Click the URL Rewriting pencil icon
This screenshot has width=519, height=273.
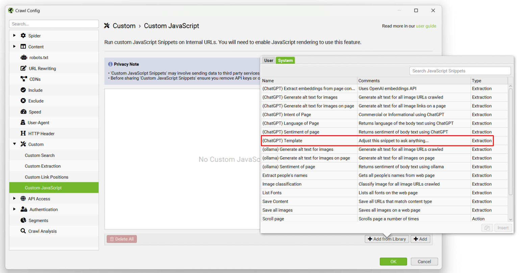pyautogui.click(x=23, y=69)
